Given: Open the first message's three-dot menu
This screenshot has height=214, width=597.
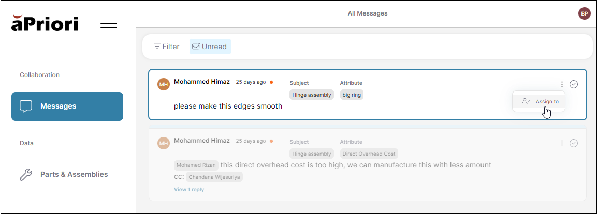Looking at the screenshot, I should [562, 84].
